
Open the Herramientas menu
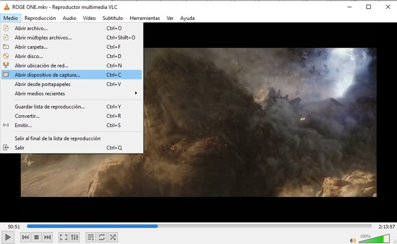[144, 18]
